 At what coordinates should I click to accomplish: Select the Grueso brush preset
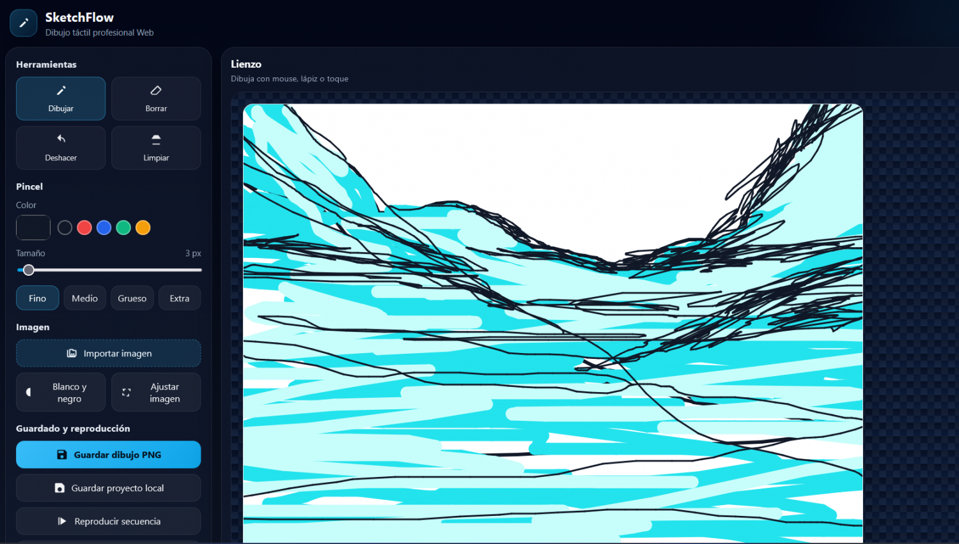coord(132,298)
